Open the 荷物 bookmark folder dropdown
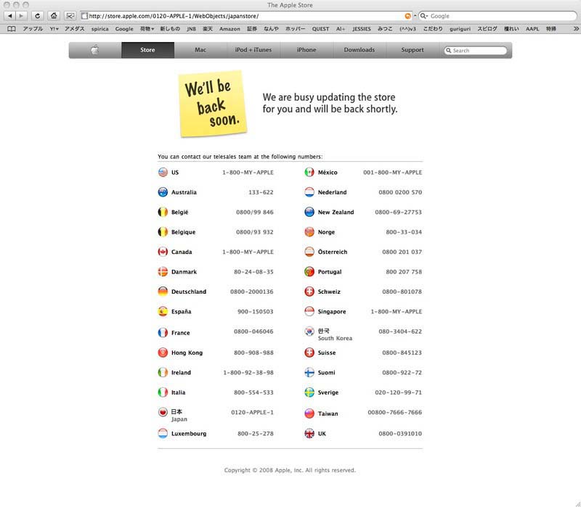Screen dimensions: 581x507 pos(147,29)
